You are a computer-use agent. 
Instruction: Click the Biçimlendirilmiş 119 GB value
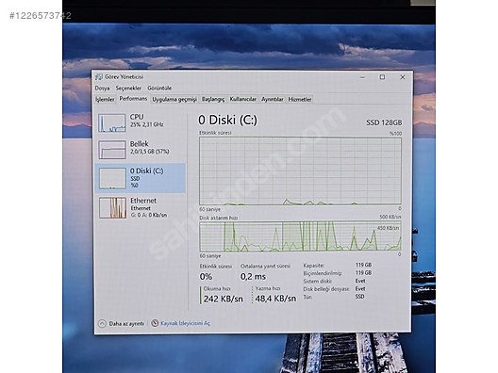pos(363,273)
